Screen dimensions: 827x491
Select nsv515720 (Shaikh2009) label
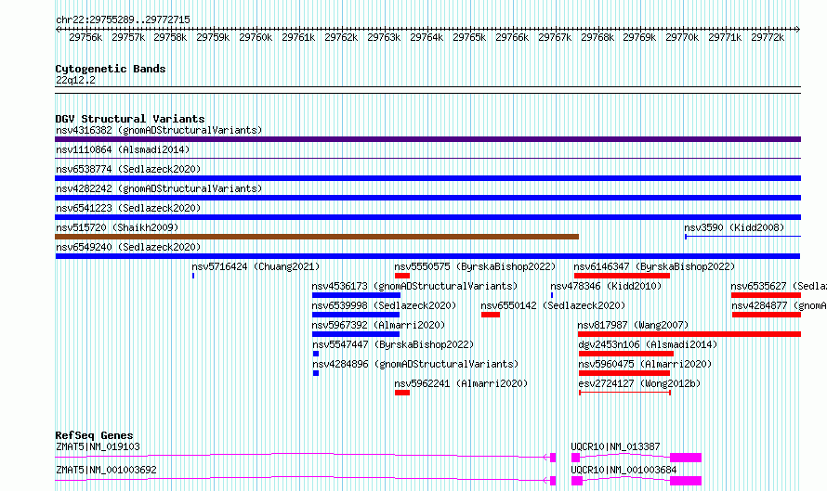point(117,227)
